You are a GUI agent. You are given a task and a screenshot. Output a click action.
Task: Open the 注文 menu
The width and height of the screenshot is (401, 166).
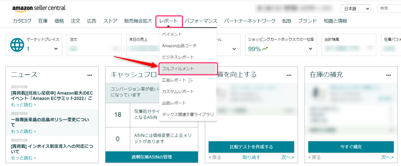(76, 21)
